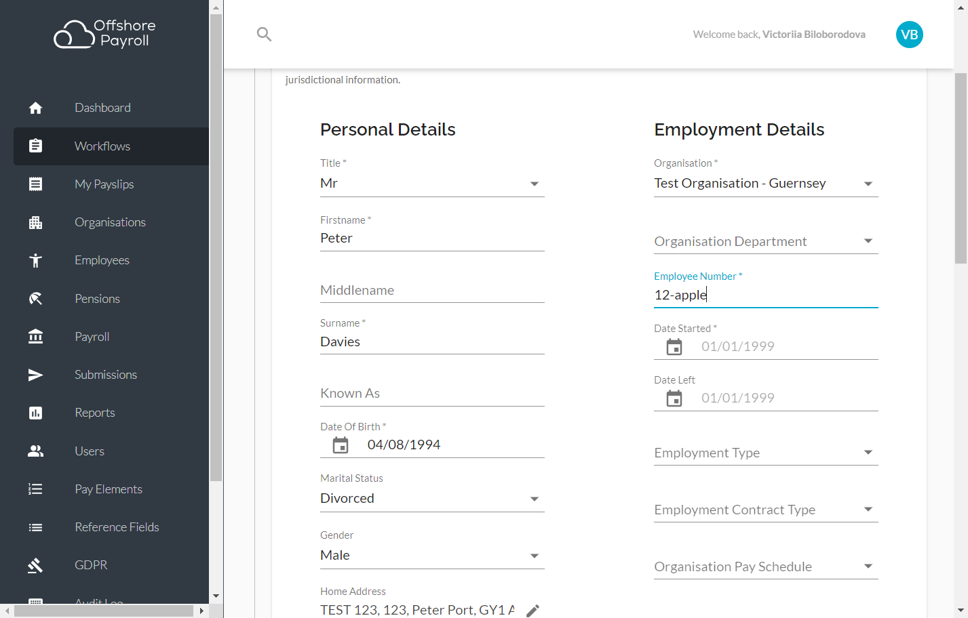Open the VB user avatar menu
This screenshot has width=968, height=618.
[909, 35]
